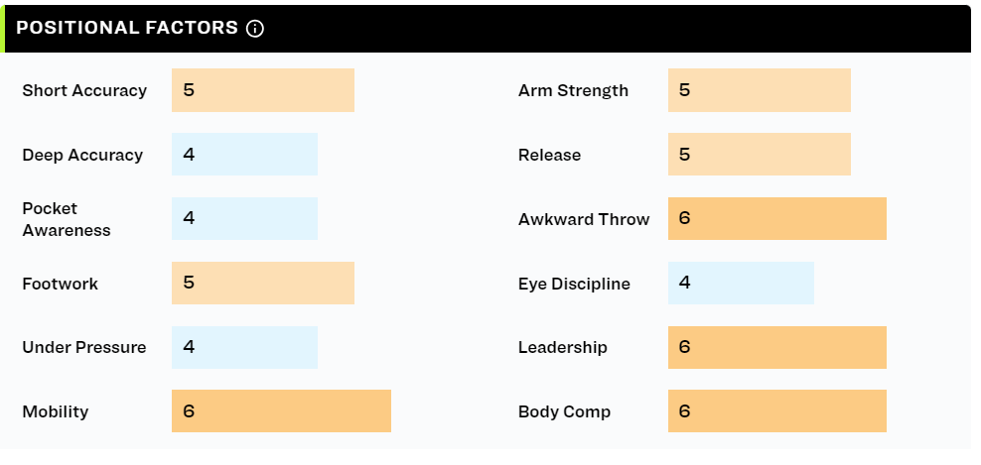
Task: Click the Short Accuracy label
Action: 84,90
